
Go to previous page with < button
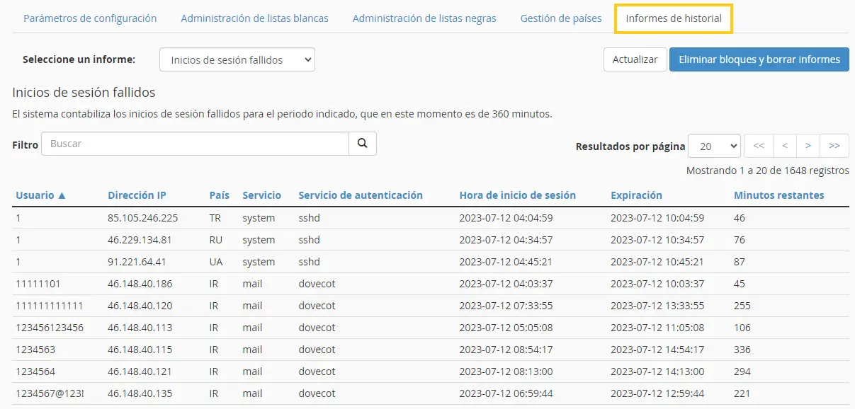[785, 146]
